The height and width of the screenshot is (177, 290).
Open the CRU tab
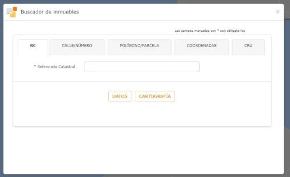click(x=248, y=47)
